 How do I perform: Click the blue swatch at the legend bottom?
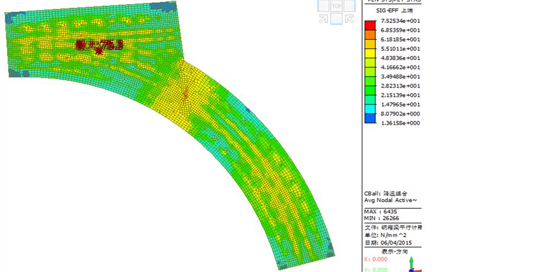coord(370,118)
